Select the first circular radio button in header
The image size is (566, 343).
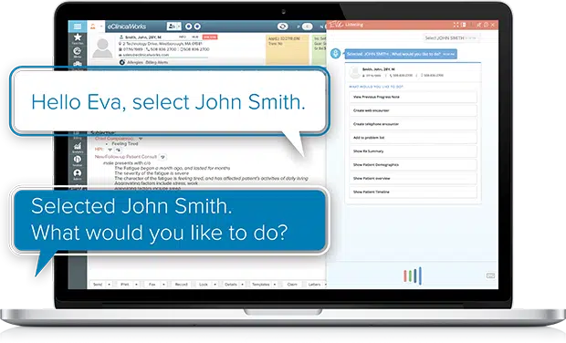tap(188, 26)
